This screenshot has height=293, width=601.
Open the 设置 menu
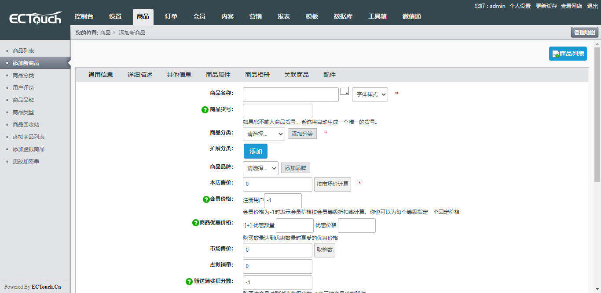coord(115,17)
